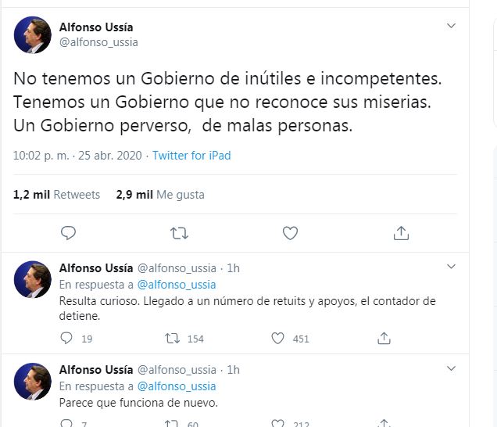This screenshot has width=497, height=427.
Task: Like the main tweet with heart icon
Action: (290, 232)
